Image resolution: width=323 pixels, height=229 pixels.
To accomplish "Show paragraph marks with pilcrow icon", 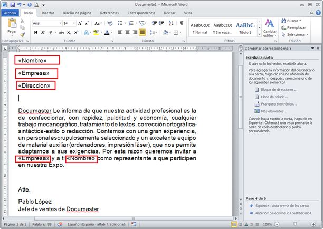I will pyautogui.click(x=181, y=23).
